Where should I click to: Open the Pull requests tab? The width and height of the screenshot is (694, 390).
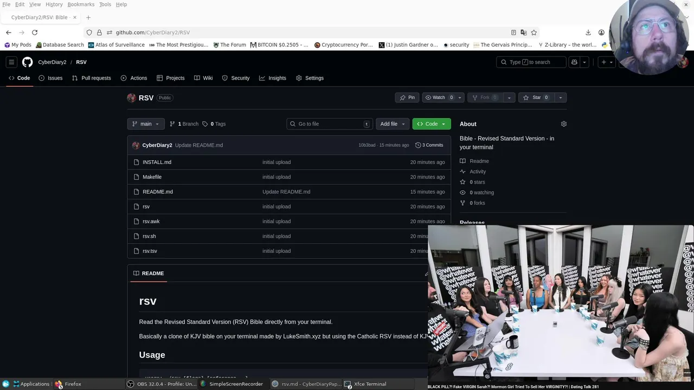(x=91, y=78)
